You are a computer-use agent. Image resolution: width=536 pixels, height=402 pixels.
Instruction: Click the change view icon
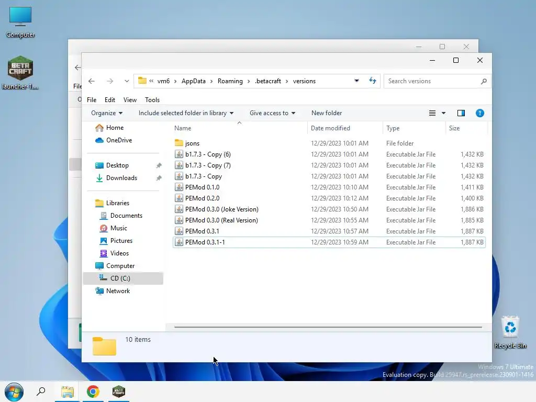pyautogui.click(x=432, y=113)
